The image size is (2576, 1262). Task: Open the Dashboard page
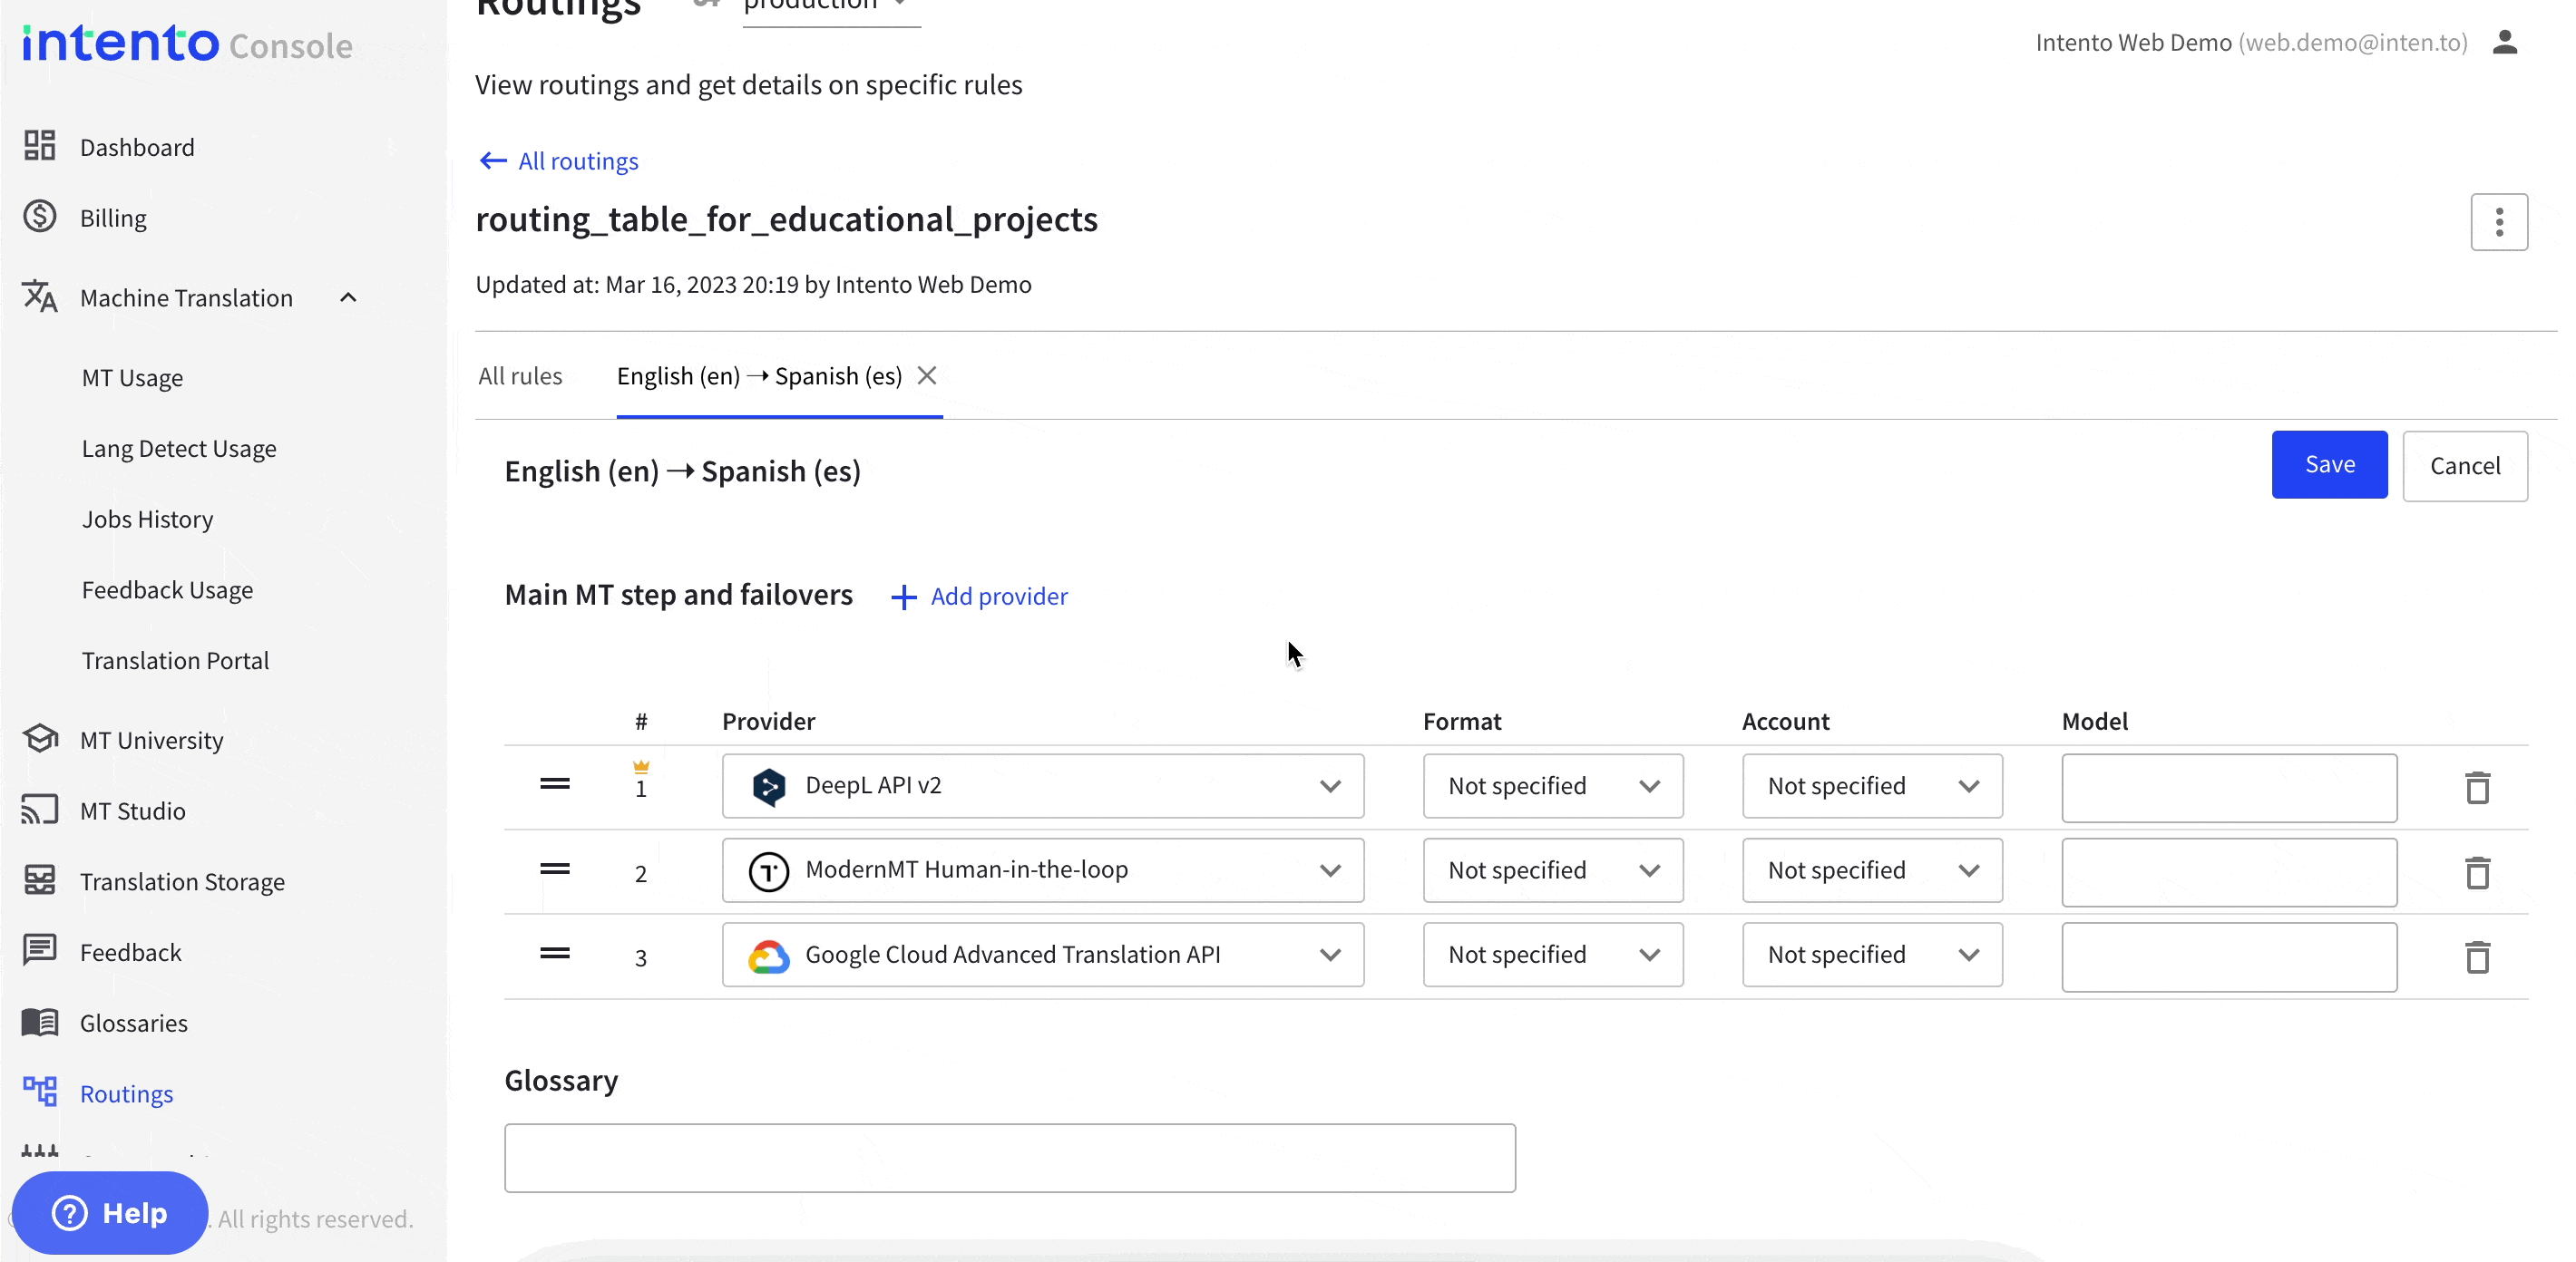(x=137, y=147)
